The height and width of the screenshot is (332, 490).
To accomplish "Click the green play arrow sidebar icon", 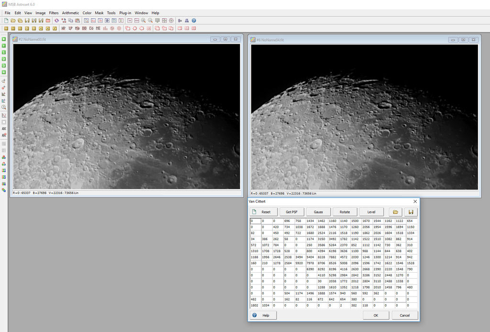I will [x=4, y=45].
